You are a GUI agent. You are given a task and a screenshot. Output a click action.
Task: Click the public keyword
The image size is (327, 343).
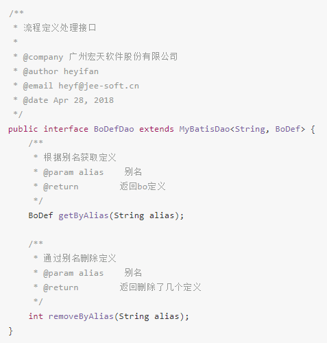(23, 129)
